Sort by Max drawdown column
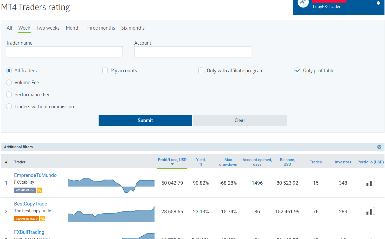This screenshot has width=385, height=239. click(x=228, y=162)
